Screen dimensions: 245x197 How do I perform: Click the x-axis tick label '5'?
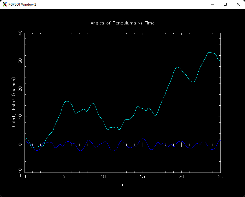64,176
